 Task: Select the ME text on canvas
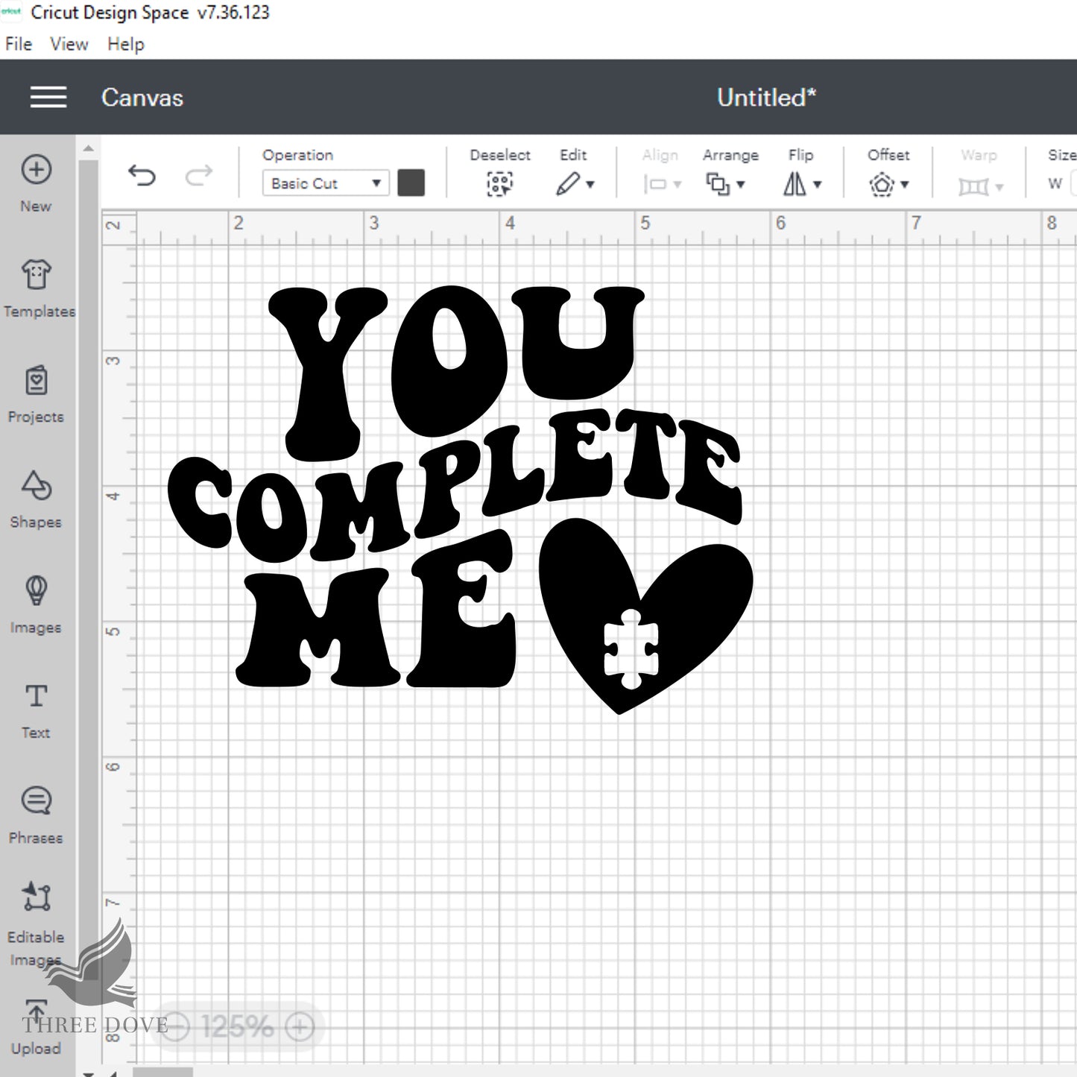coord(375,608)
